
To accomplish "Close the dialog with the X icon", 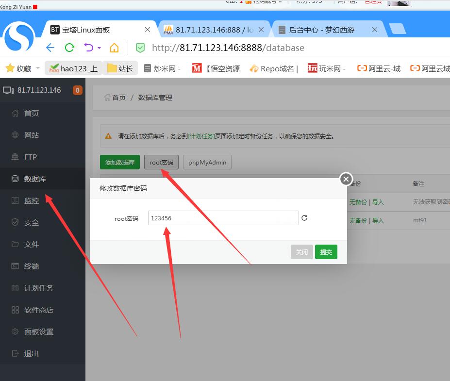I will [346, 179].
